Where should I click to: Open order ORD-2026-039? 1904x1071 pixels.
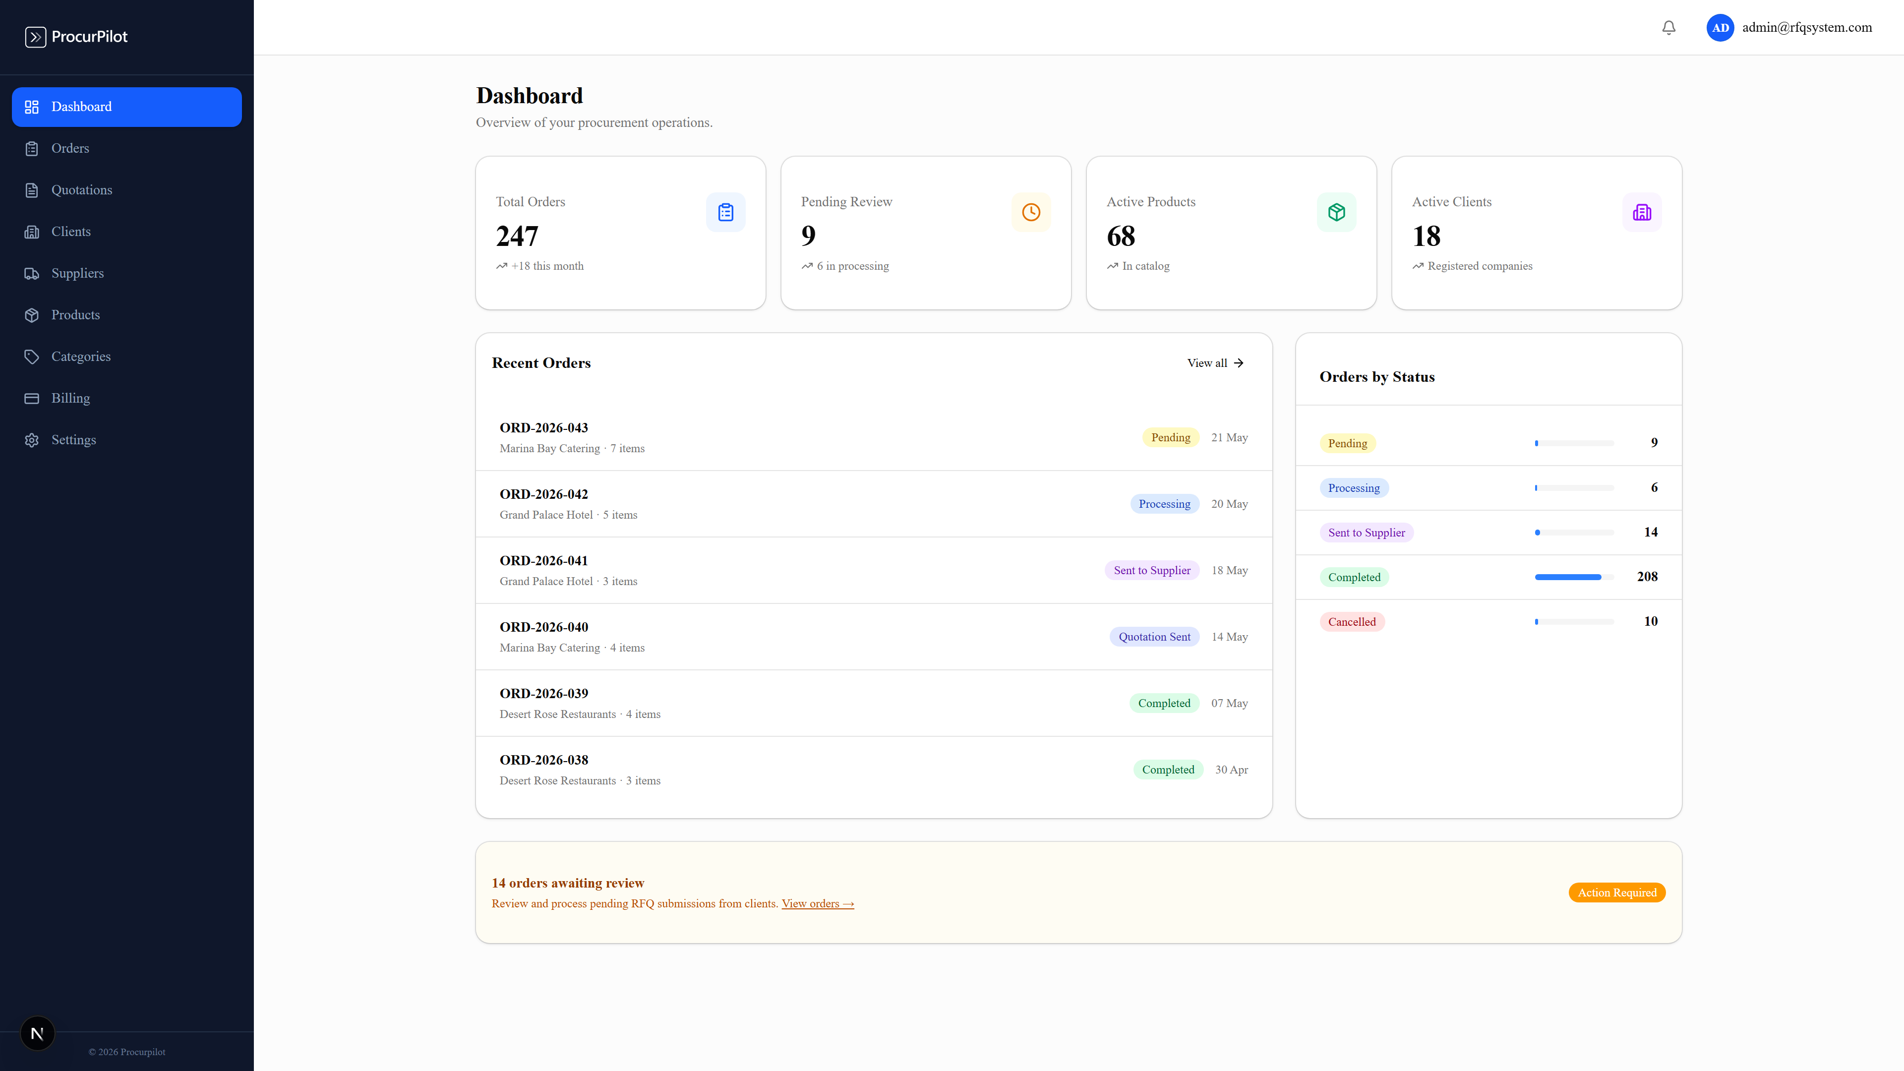tap(874, 704)
